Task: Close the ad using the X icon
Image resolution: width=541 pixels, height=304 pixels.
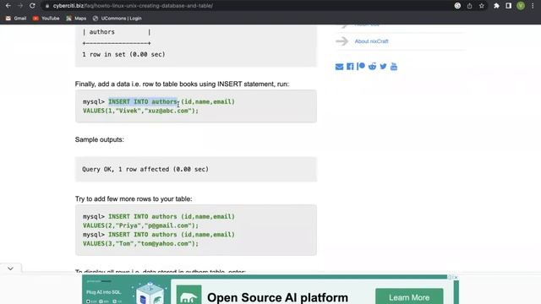Action: pos(456,278)
